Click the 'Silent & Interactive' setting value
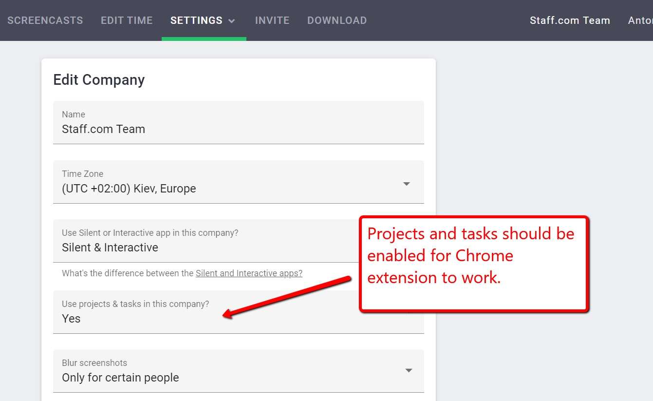The height and width of the screenshot is (401, 653). pos(110,247)
